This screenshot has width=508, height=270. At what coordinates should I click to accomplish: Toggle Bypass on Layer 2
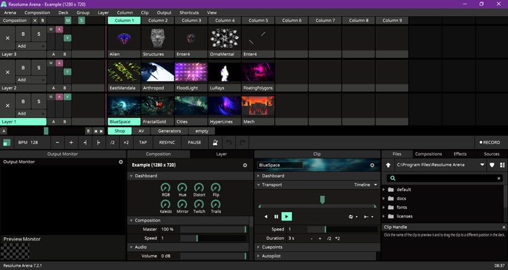[x=23, y=68]
